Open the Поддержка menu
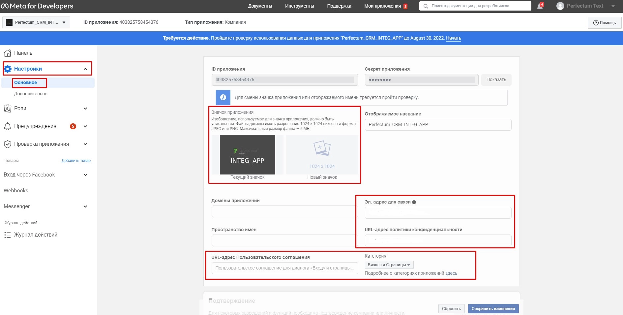 (x=339, y=6)
